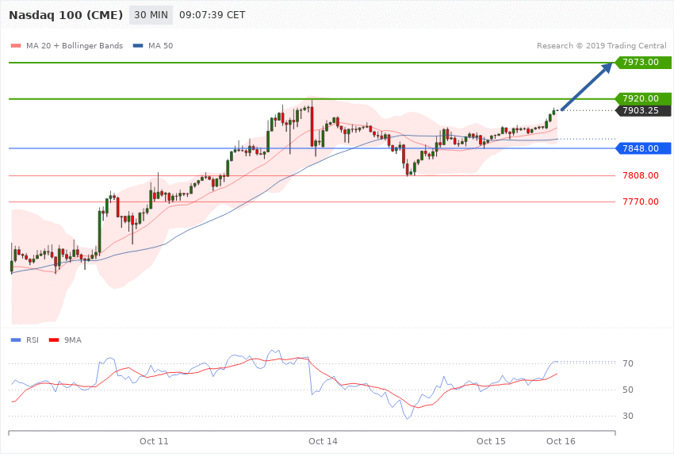Image resolution: width=674 pixels, height=457 pixels.
Task: Click the Nasdaq 100 (CME) chart title
Action: tap(66, 15)
